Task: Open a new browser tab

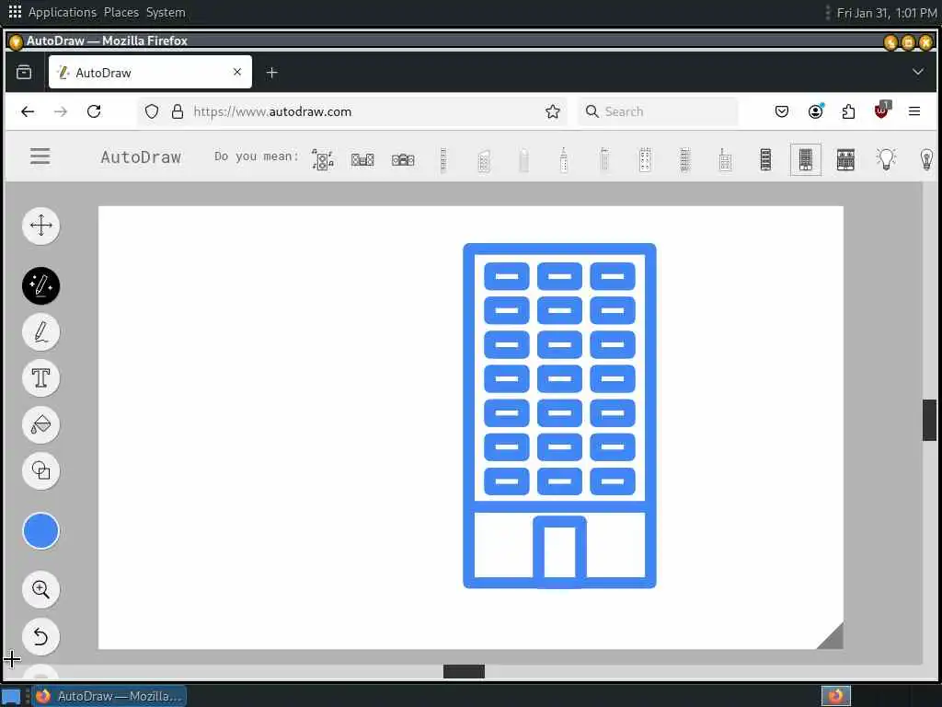Action: coord(271,73)
